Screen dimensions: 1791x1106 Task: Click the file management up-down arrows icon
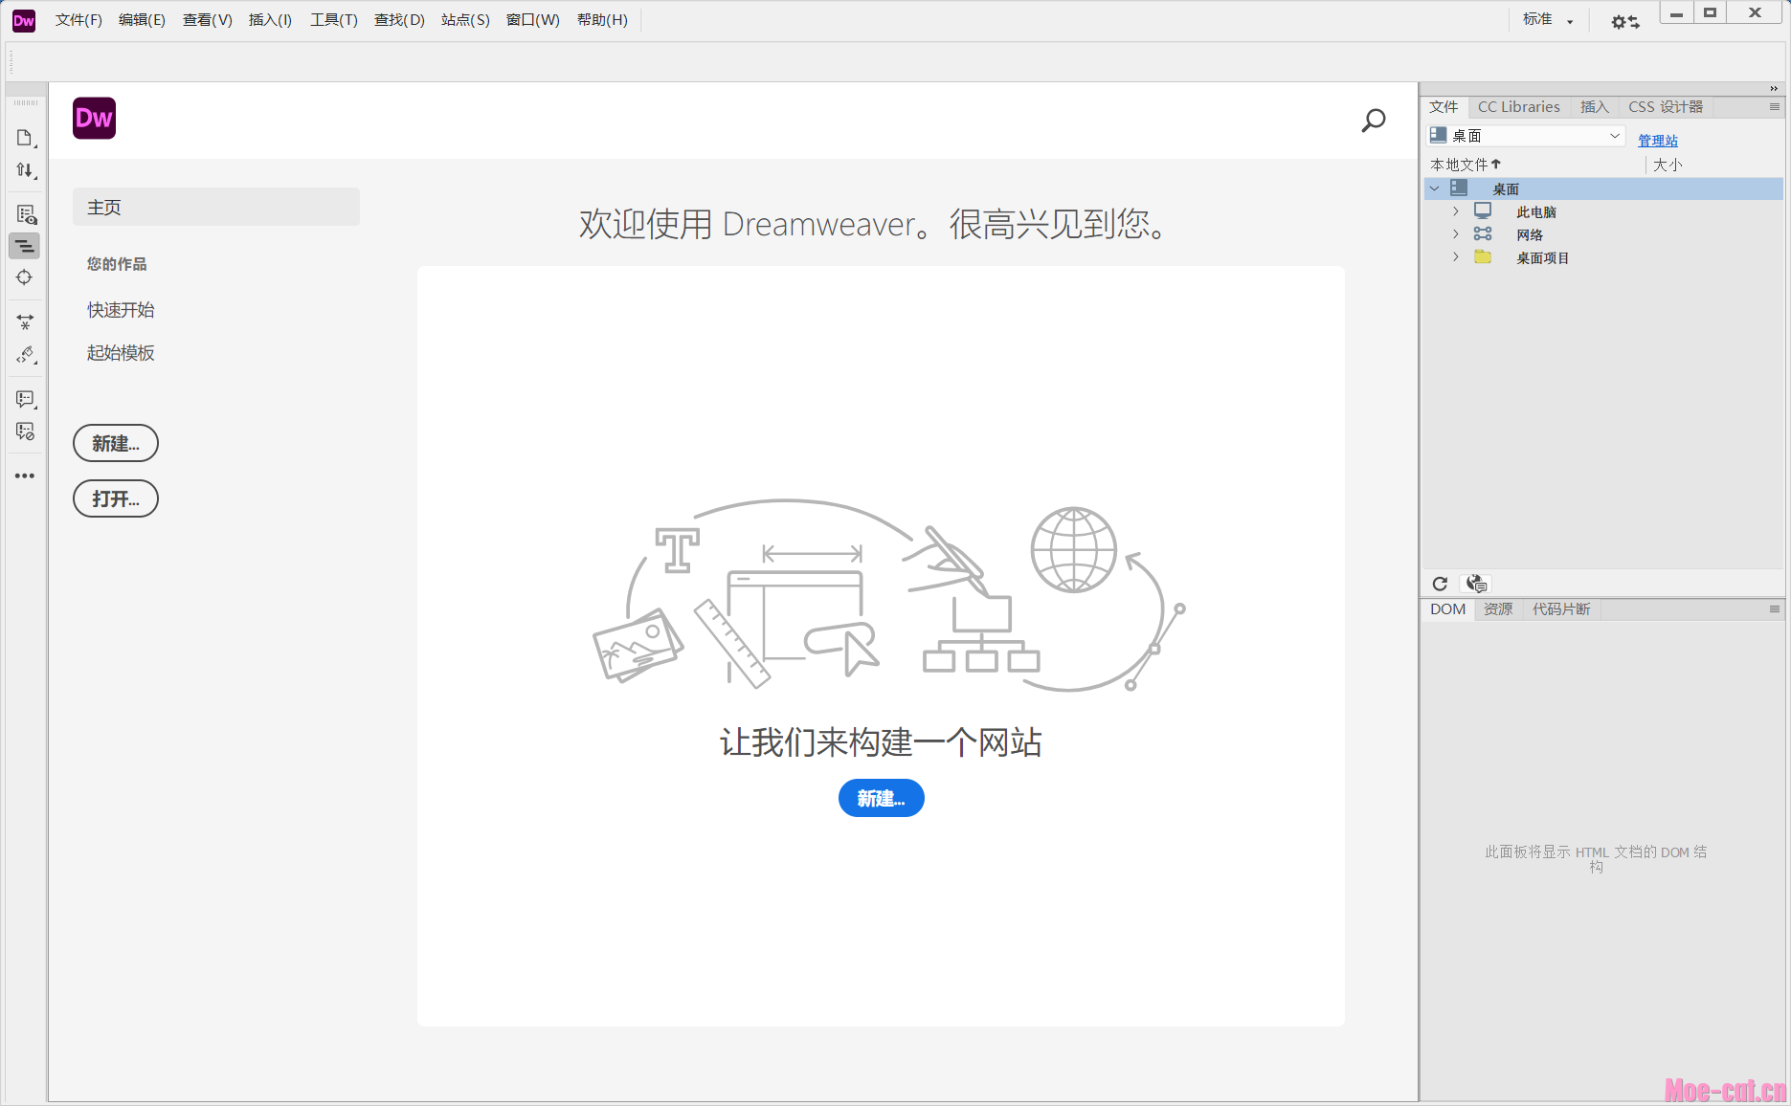tap(25, 170)
